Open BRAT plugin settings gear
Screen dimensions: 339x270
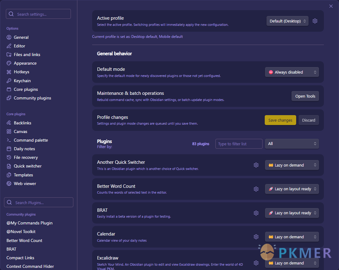[x=256, y=213]
